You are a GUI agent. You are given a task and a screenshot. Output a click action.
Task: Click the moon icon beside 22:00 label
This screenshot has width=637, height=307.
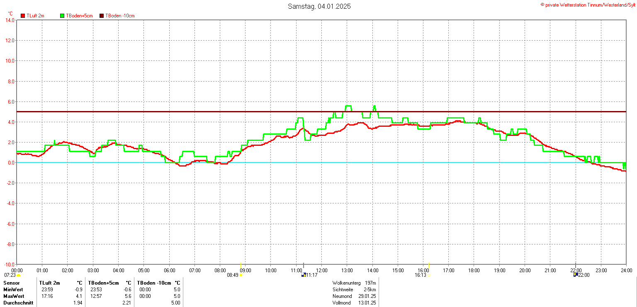575,275
